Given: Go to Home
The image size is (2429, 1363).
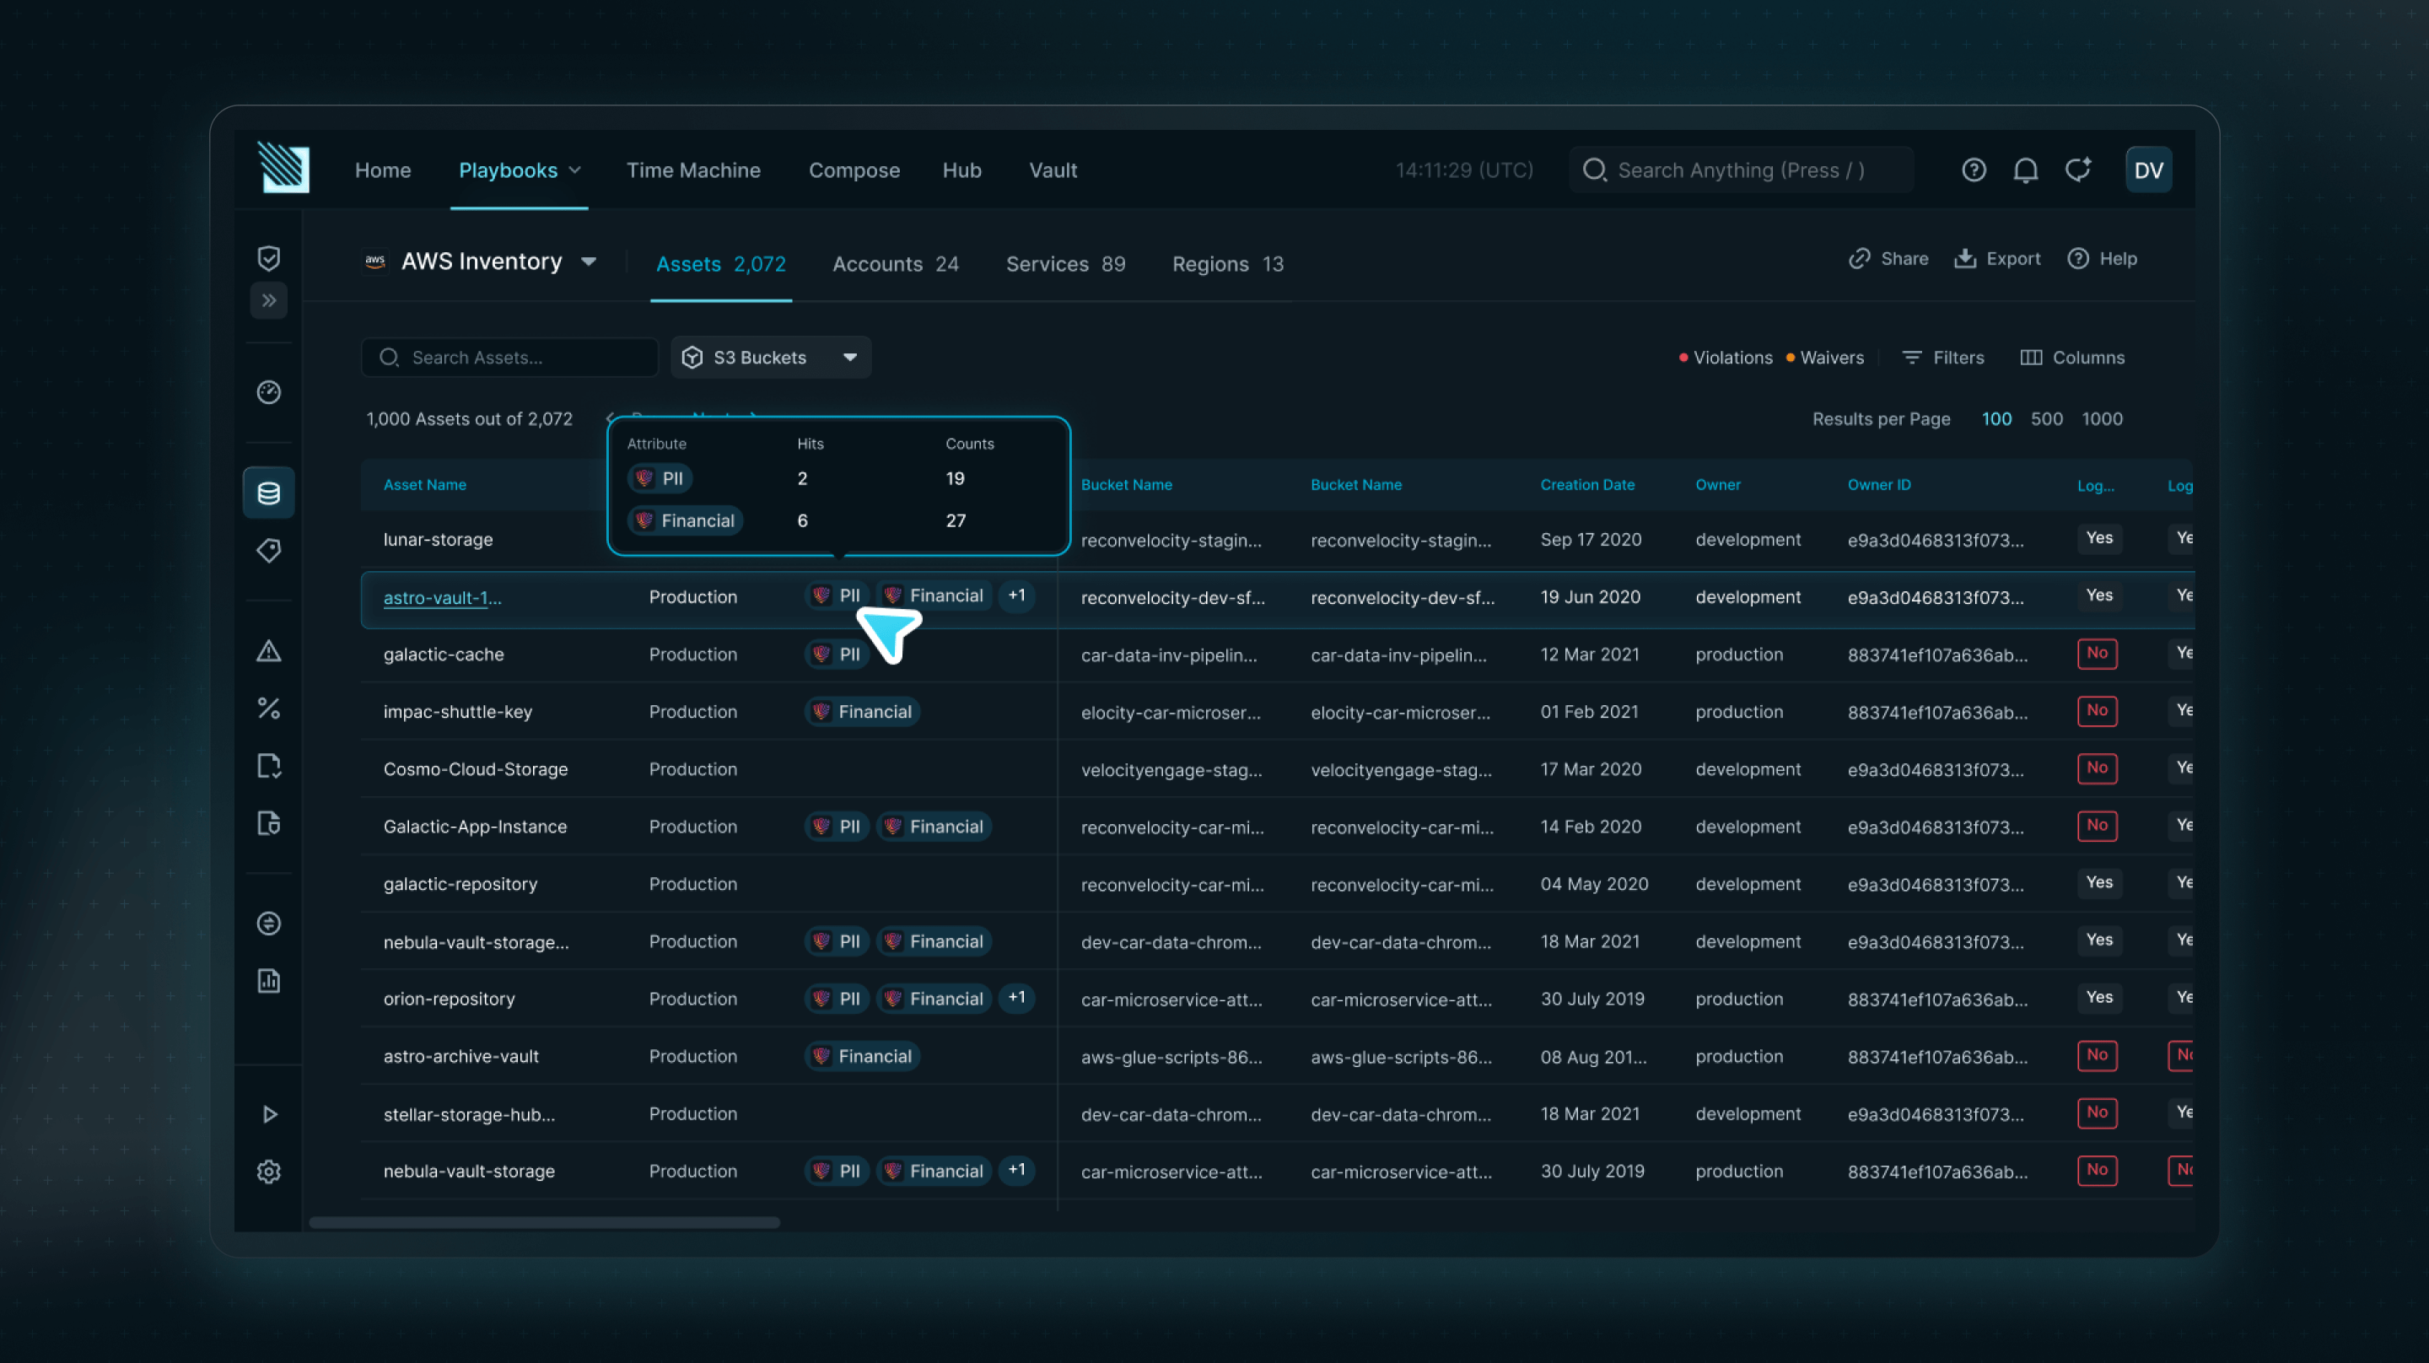Looking at the screenshot, I should coord(383,170).
